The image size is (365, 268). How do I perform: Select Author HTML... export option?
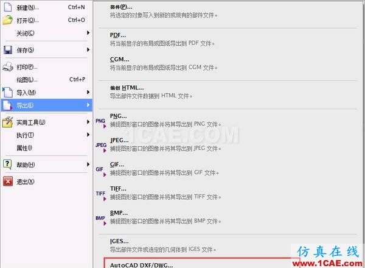pos(127,88)
